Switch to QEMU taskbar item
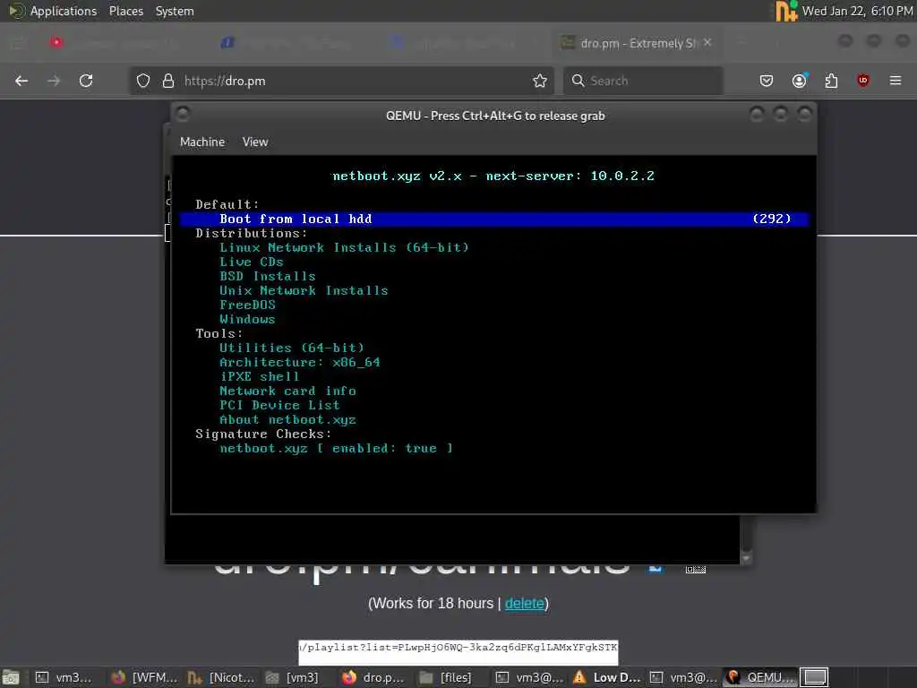The width and height of the screenshot is (917, 688). pyautogui.click(x=760, y=677)
